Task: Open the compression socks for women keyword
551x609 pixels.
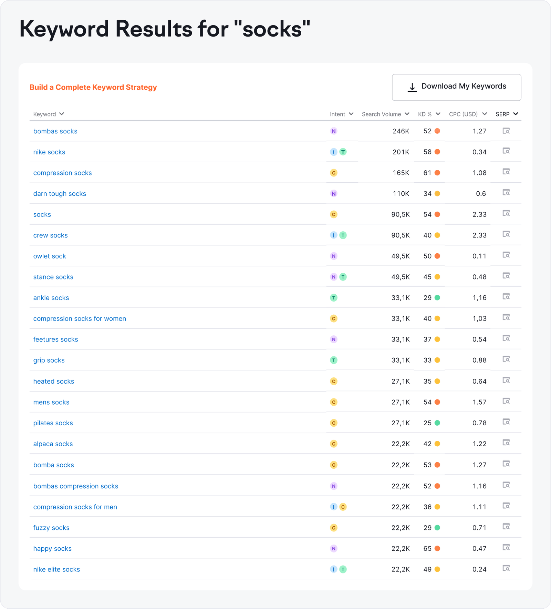Action: coord(80,318)
